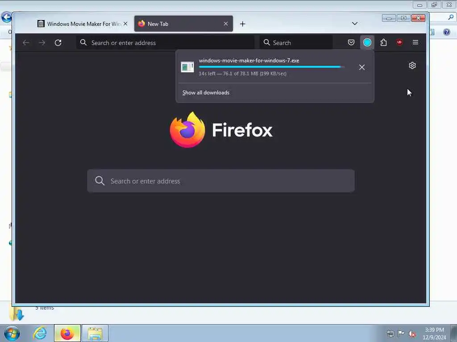Open the Windows Start menu orb

point(12,333)
